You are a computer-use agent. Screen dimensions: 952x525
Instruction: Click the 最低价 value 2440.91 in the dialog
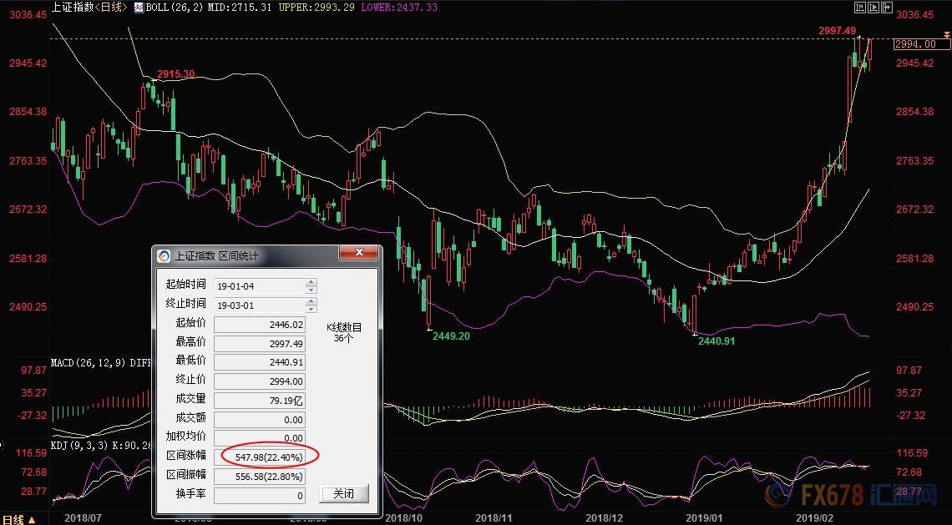(260, 362)
